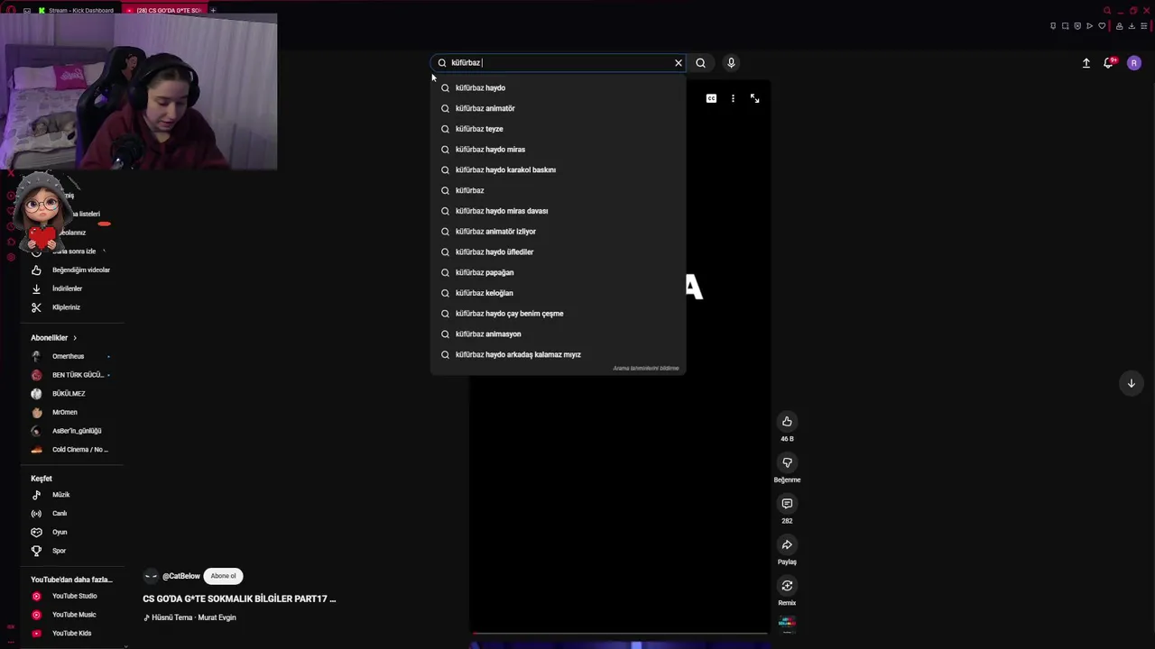Open the notifications bell
The height and width of the screenshot is (649, 1155).
(1109, 63)
